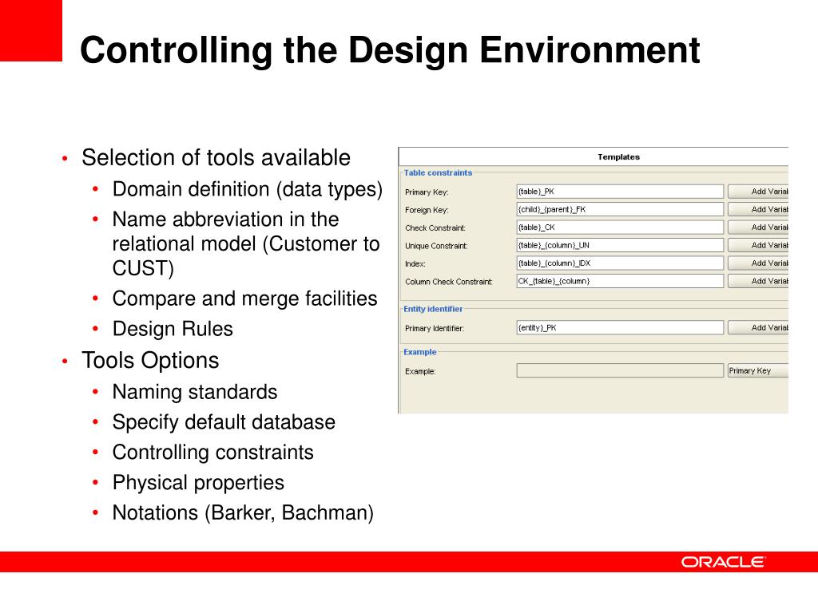This screenshot has height=613, width=818.
Task: Click the 'Selection of tools available' bullet
Action: [216, 158]
